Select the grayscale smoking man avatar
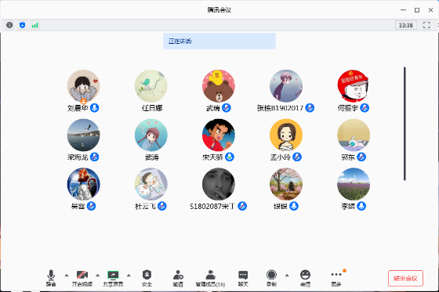Viewport: 439px width, 292px height. point(219,184)
